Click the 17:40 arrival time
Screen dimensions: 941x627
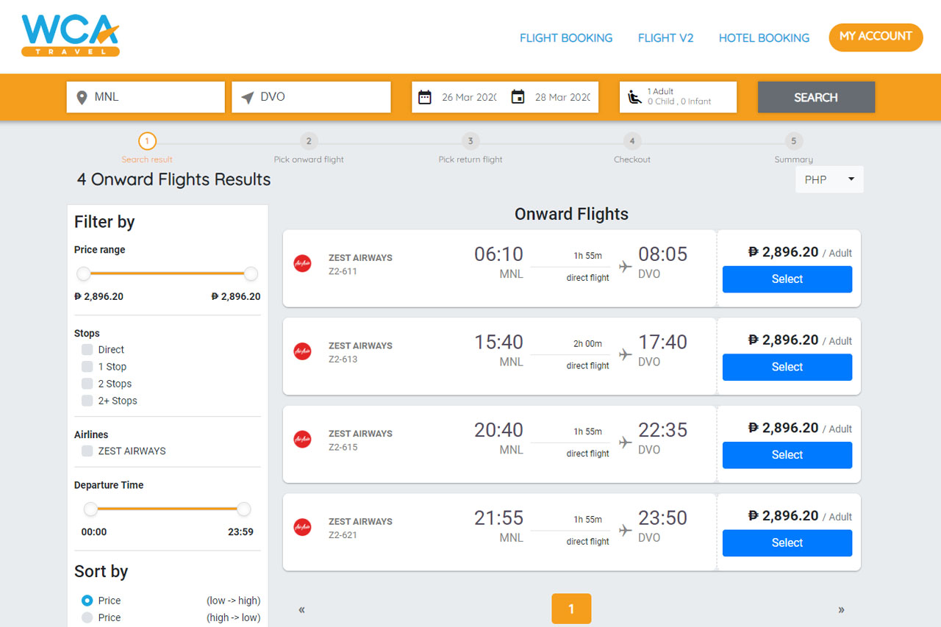click(x=662, y=342)
